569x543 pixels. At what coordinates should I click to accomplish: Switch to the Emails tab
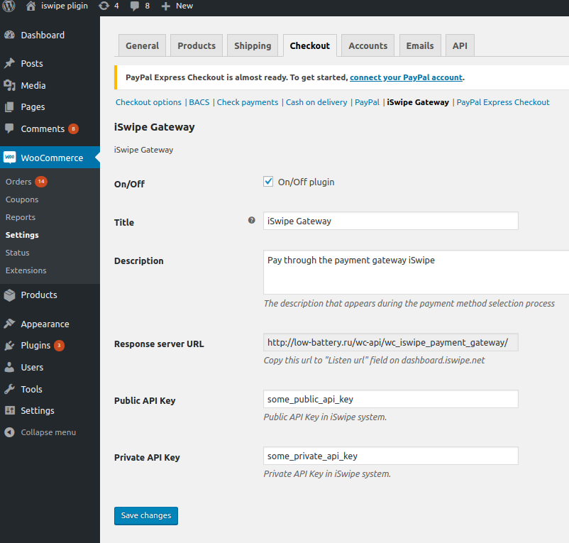coord(420,45)
